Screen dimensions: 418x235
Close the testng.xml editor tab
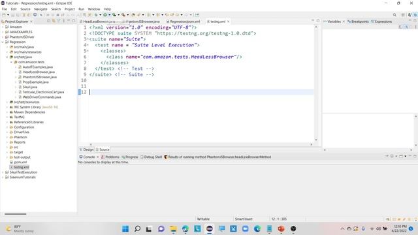click(x=228, y=22)
